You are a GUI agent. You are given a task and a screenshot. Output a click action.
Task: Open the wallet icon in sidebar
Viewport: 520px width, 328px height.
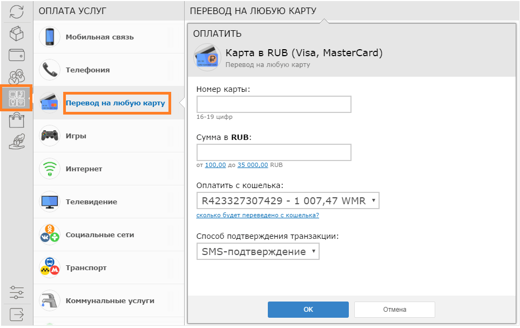[17, 55]
